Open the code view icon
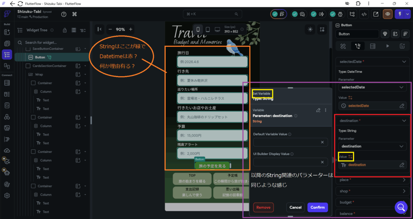The height and width of the screenshot is (219, 413). (x=364, y=14)
